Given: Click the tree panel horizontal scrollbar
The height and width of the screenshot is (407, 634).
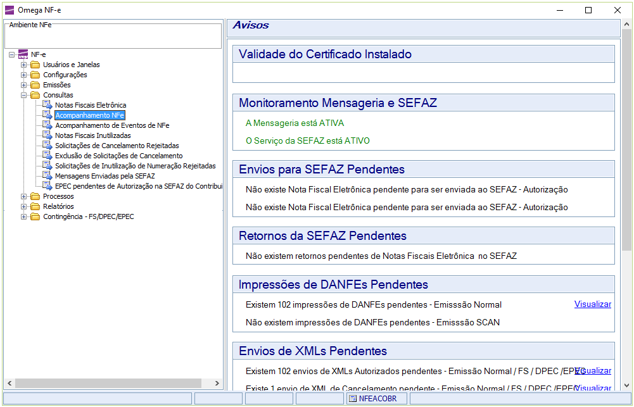Looking at the screenshot, I should [108, 384].
